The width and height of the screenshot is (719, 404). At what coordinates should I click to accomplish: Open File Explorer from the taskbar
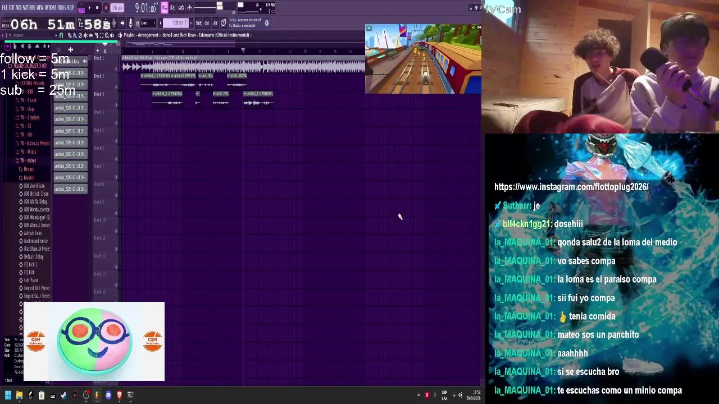click(19, 395)
